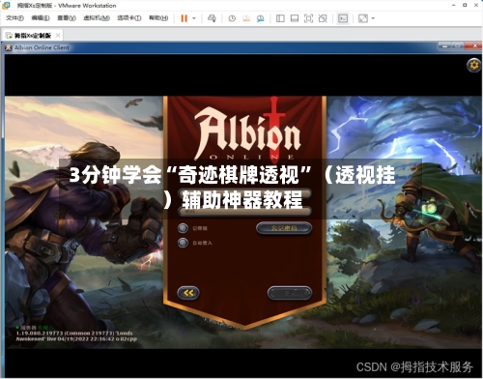Toggle the thumbnail bar view
Viewport: 483px width, 379px height.
(x=295, y=18)
